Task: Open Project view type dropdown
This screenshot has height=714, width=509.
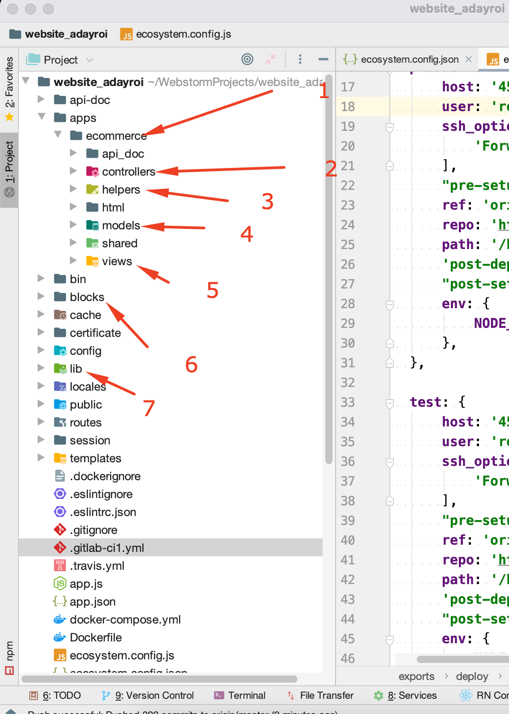Action: [90, 60]
